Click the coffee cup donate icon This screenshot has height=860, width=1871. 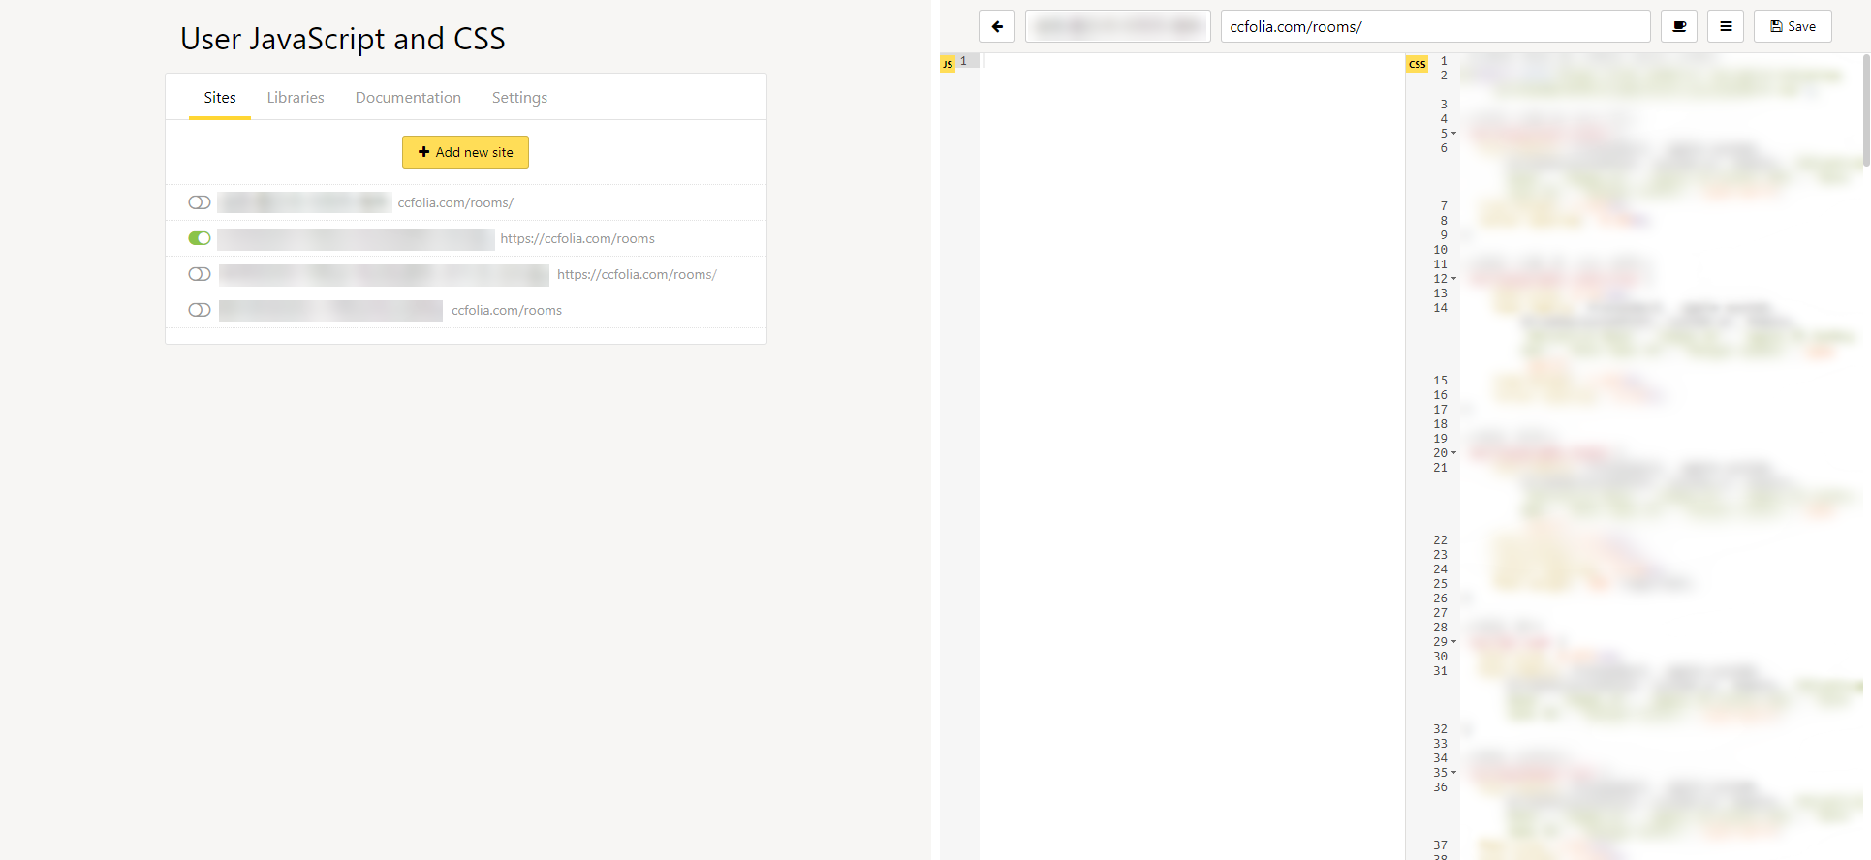click(x=1679, y=26)
